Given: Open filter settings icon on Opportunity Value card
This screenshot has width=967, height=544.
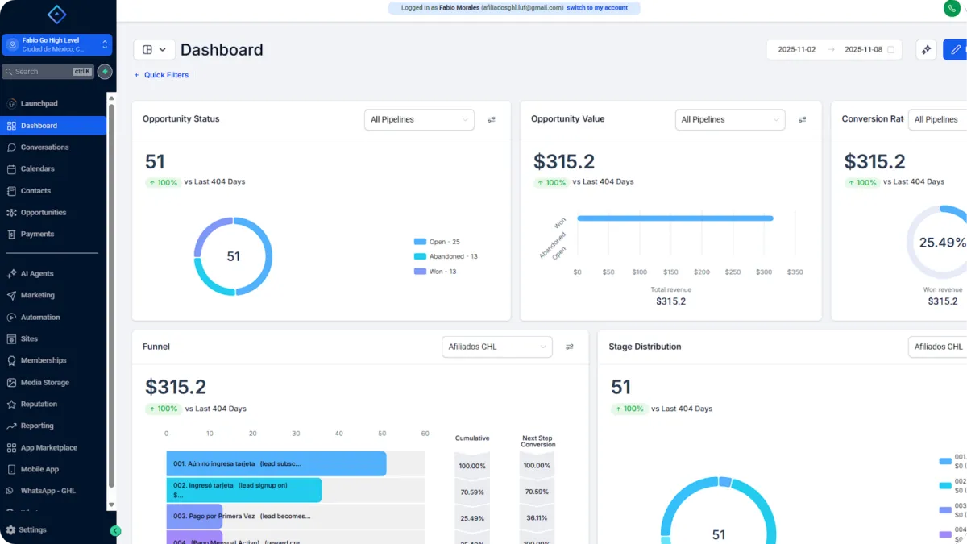Looking at the screenshot, I should (802, 120).
